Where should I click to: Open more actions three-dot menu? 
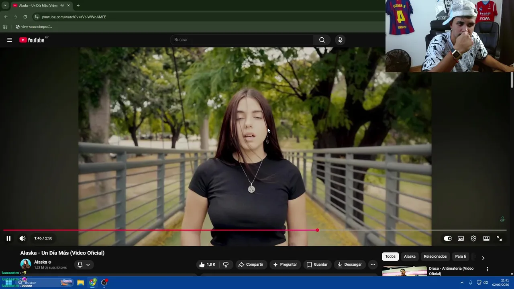(x=373, y=265)
